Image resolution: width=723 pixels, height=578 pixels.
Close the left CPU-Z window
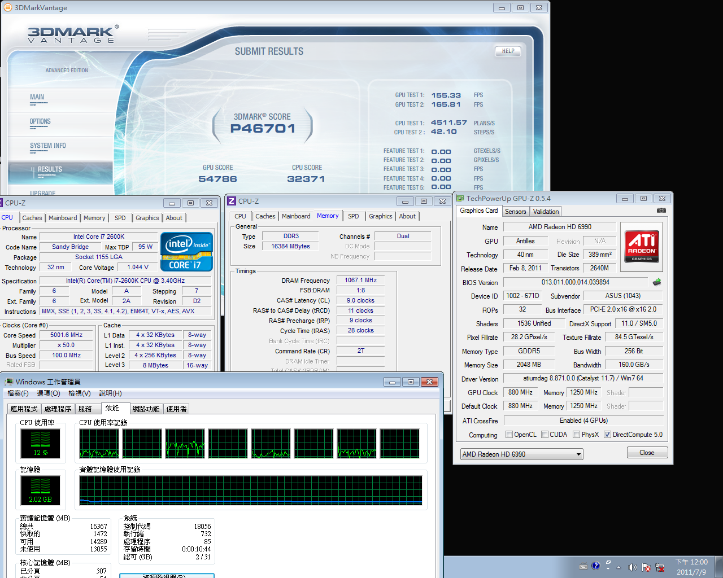point(209,203)
